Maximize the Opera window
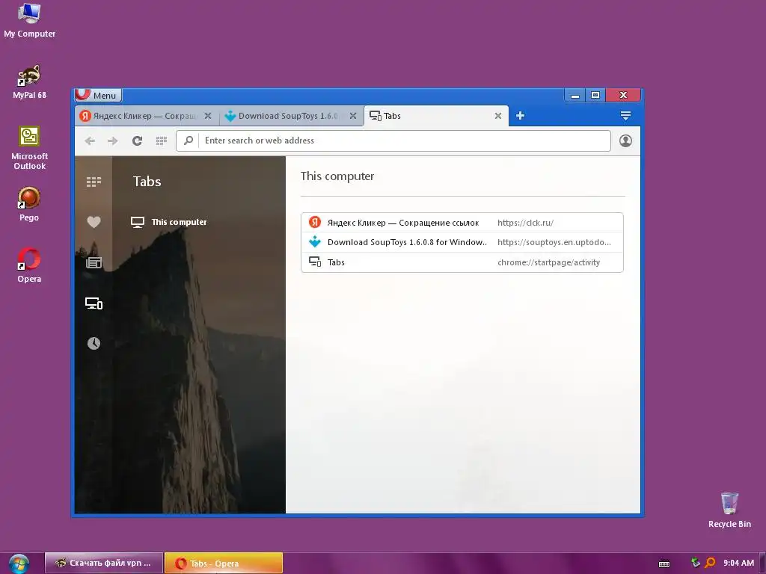 pyautogui.click(x=595, y=95)
